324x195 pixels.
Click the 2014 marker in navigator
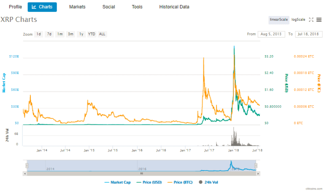[50, 169]
